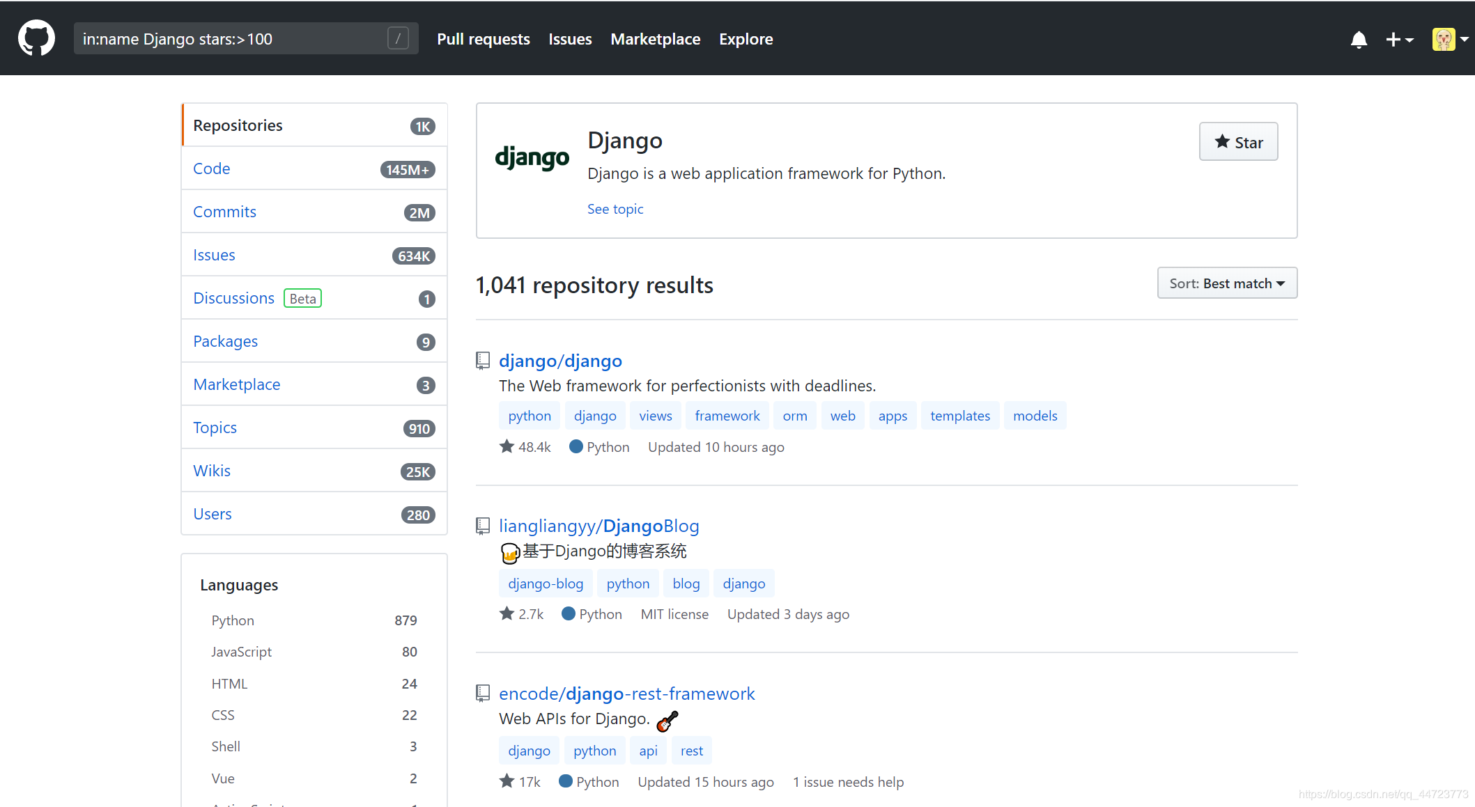1475x807 pixels.
Task: Follow the See topic link
Action: 615,209
